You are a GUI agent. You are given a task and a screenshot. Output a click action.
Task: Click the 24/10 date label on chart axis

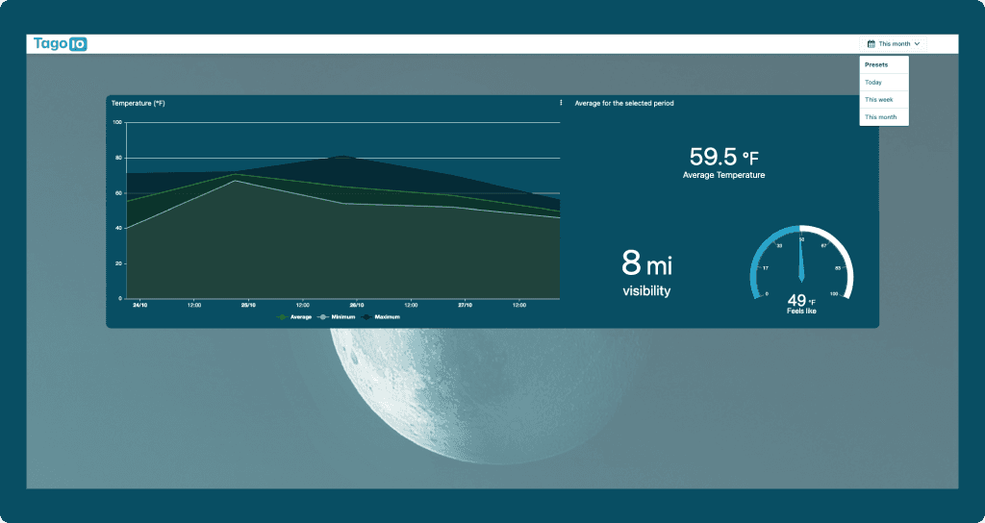[x=140, y=305]
